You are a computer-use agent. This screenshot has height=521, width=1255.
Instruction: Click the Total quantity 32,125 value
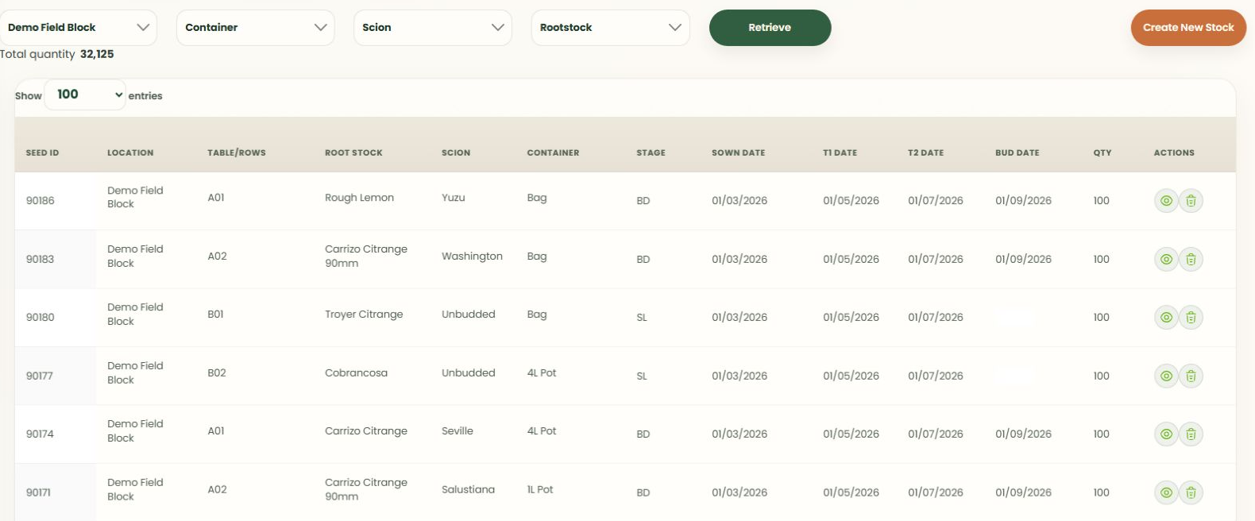pyautogui.click(x=97, y=54)
